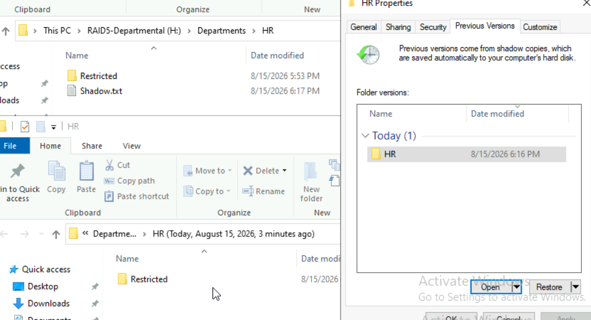Click the Copy path ribbon item

pos(130,181)
